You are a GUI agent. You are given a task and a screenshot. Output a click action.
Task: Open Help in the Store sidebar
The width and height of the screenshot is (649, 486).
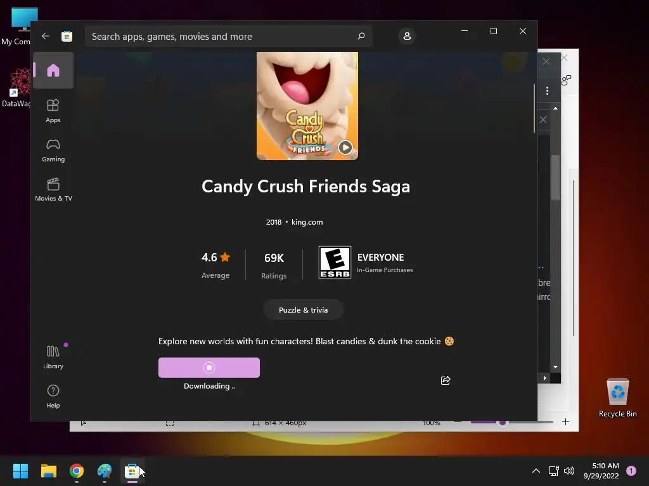click(x=53, y=396)
